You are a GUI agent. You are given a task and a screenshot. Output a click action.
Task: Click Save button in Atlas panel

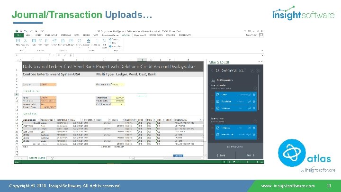click(x=221, y=155)
